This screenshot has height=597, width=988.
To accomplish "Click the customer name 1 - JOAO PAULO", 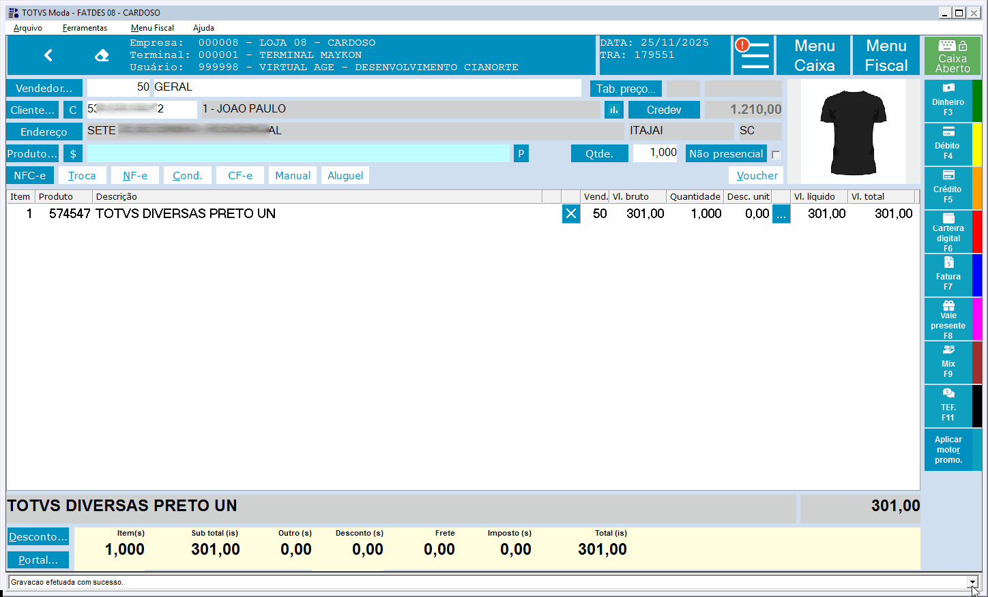I will pyautogui.click(x=400, y=109).
